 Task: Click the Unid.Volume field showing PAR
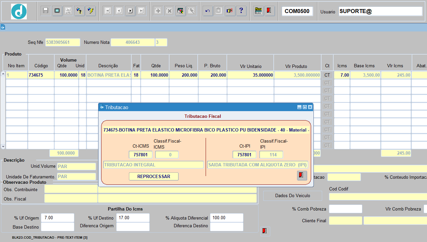pyautogui.click(x=76, y=167)
